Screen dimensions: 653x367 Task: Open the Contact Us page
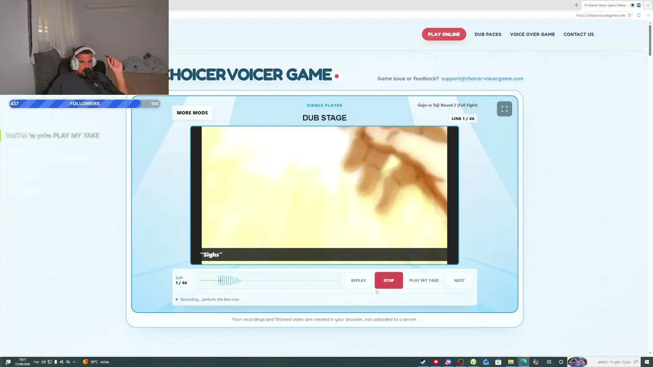(x=579, y=34)
